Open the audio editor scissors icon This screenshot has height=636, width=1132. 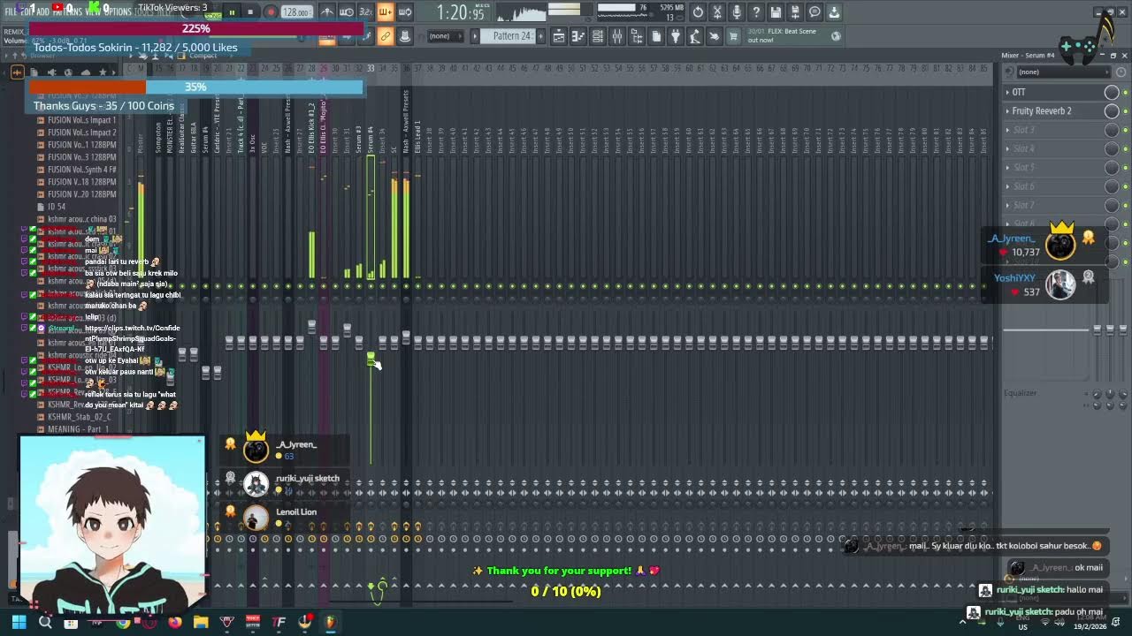pyautogui.click(x=717, y=12)
